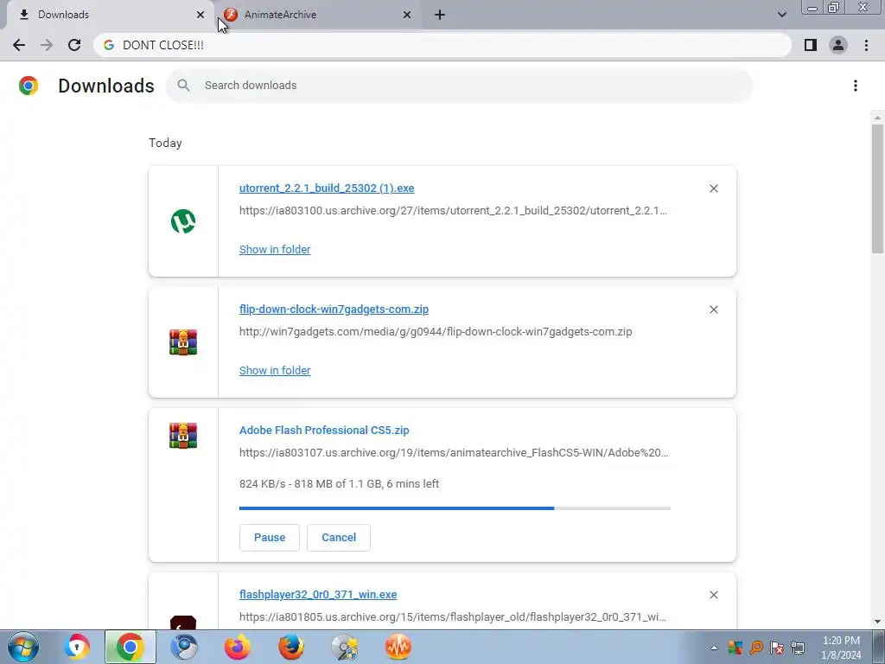Click the Chrome logo beside Downloads title
The image size is (885, 664).
click(x=29, y=86)
